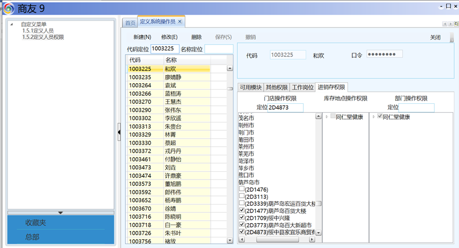The width and height of the screenshot is (459, 248).
Task: Select operator row 1003652 杨寿鹏
Action: [169, 200]
